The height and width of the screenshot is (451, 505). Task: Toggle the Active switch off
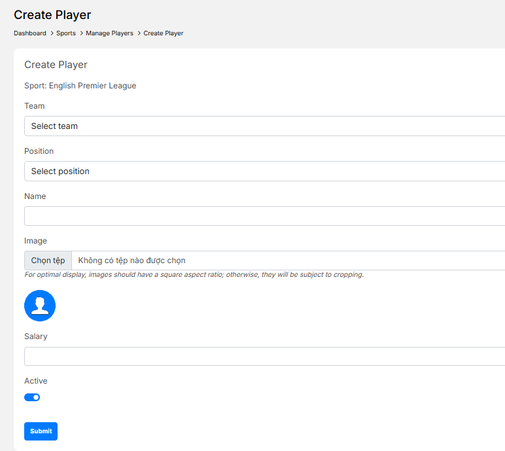click(32, 397)
